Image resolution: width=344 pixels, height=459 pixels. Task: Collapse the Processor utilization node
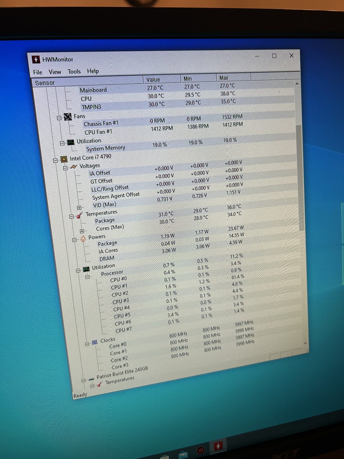87,277
